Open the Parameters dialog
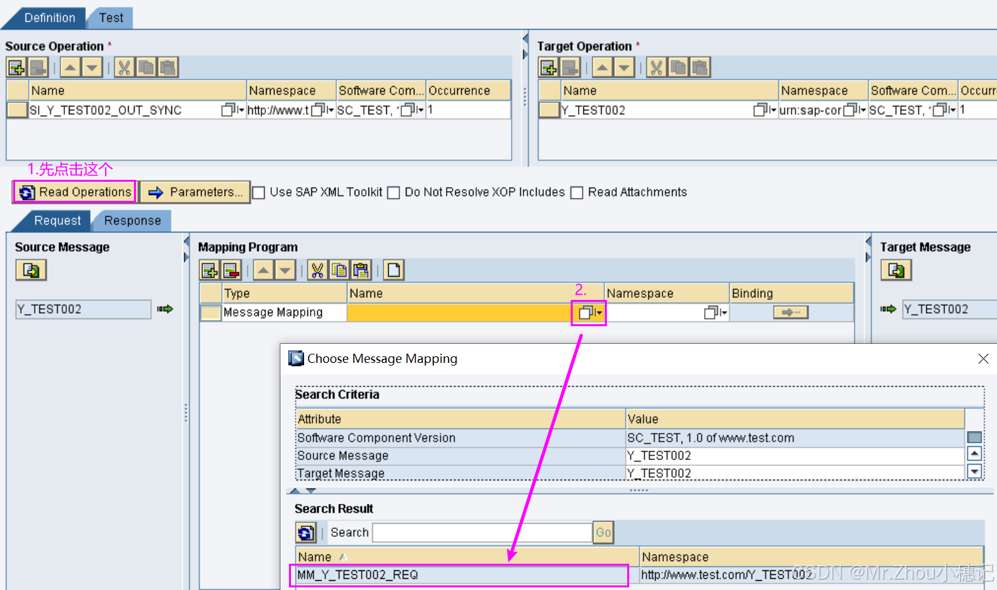This screenshot has height=590, width=997. 194,192
